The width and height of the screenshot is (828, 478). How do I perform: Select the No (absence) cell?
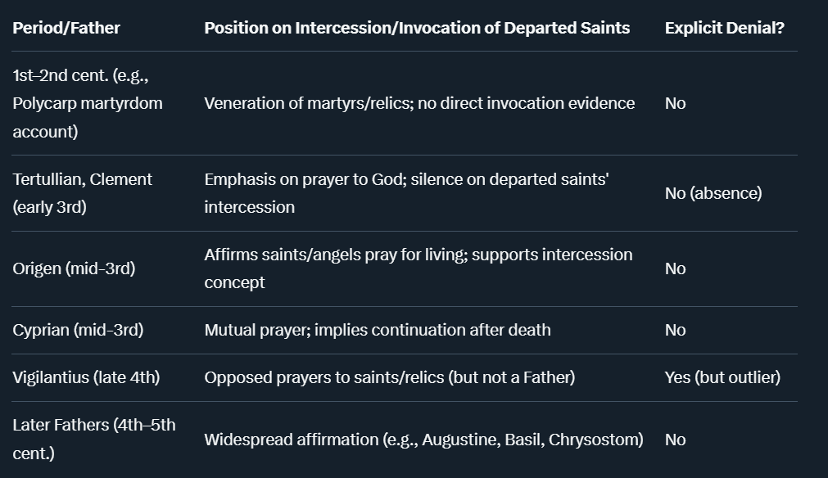point(713,193)
